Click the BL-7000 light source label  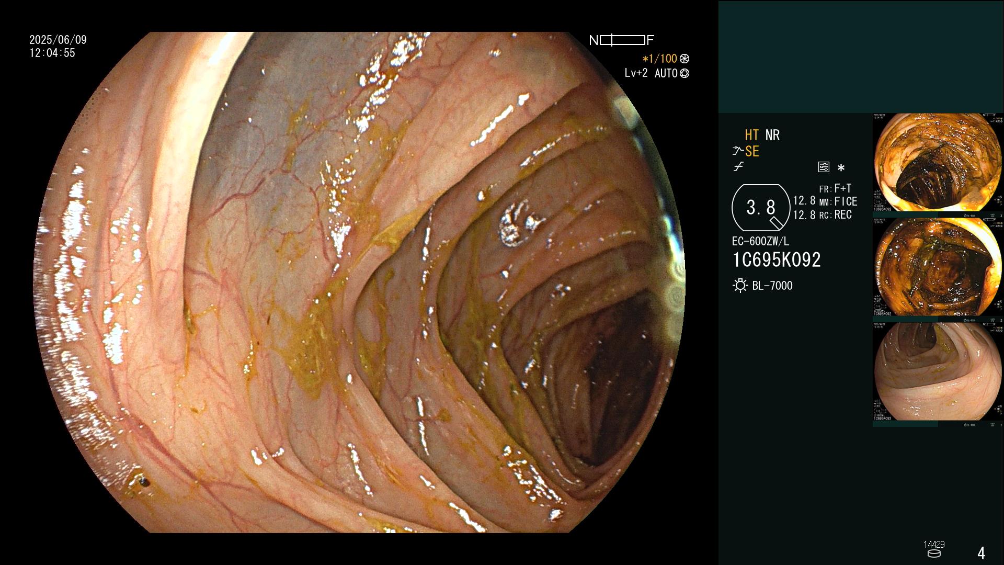[772, 286]
